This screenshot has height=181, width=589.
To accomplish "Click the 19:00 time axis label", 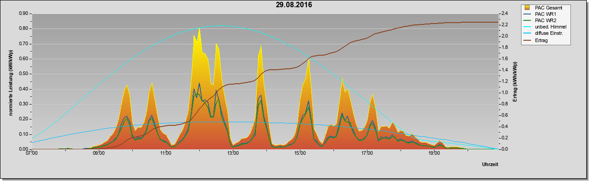I will (x=434, y=153).
